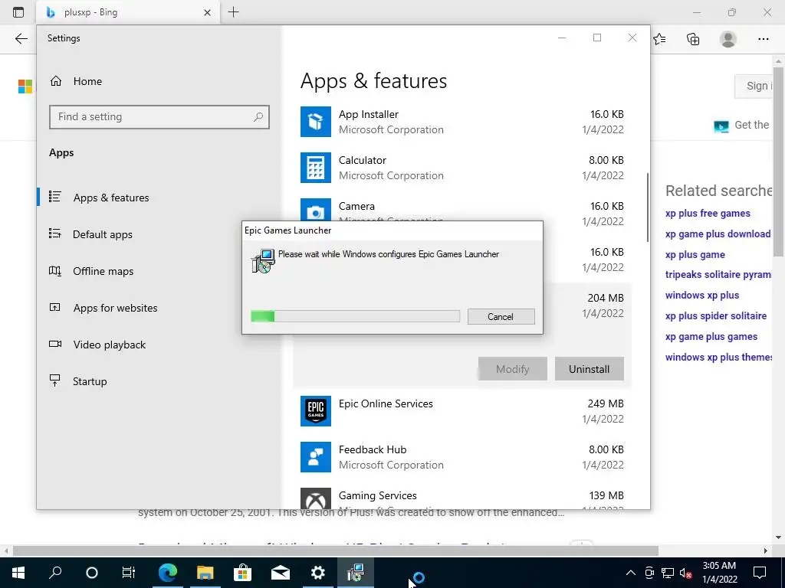This screenshot has width=785, height=588.
Task: Open Edge Favorites star icon
Action: (x=659, y=39)
